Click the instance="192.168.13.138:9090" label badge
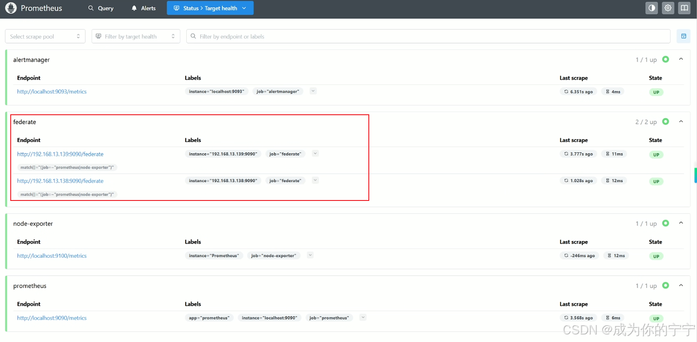 pos(223,181)
